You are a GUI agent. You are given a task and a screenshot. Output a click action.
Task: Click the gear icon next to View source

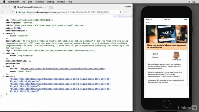(x=131, y=16)
